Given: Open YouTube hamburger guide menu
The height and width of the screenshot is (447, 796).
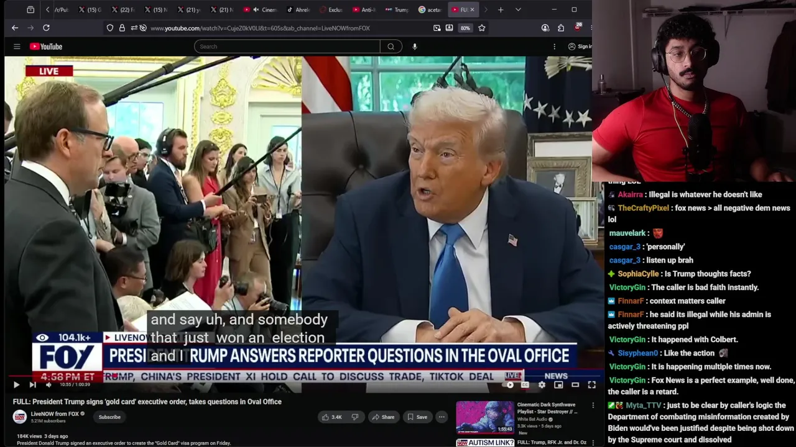Looking at the screenshot, I should click(x=17, y=47).
